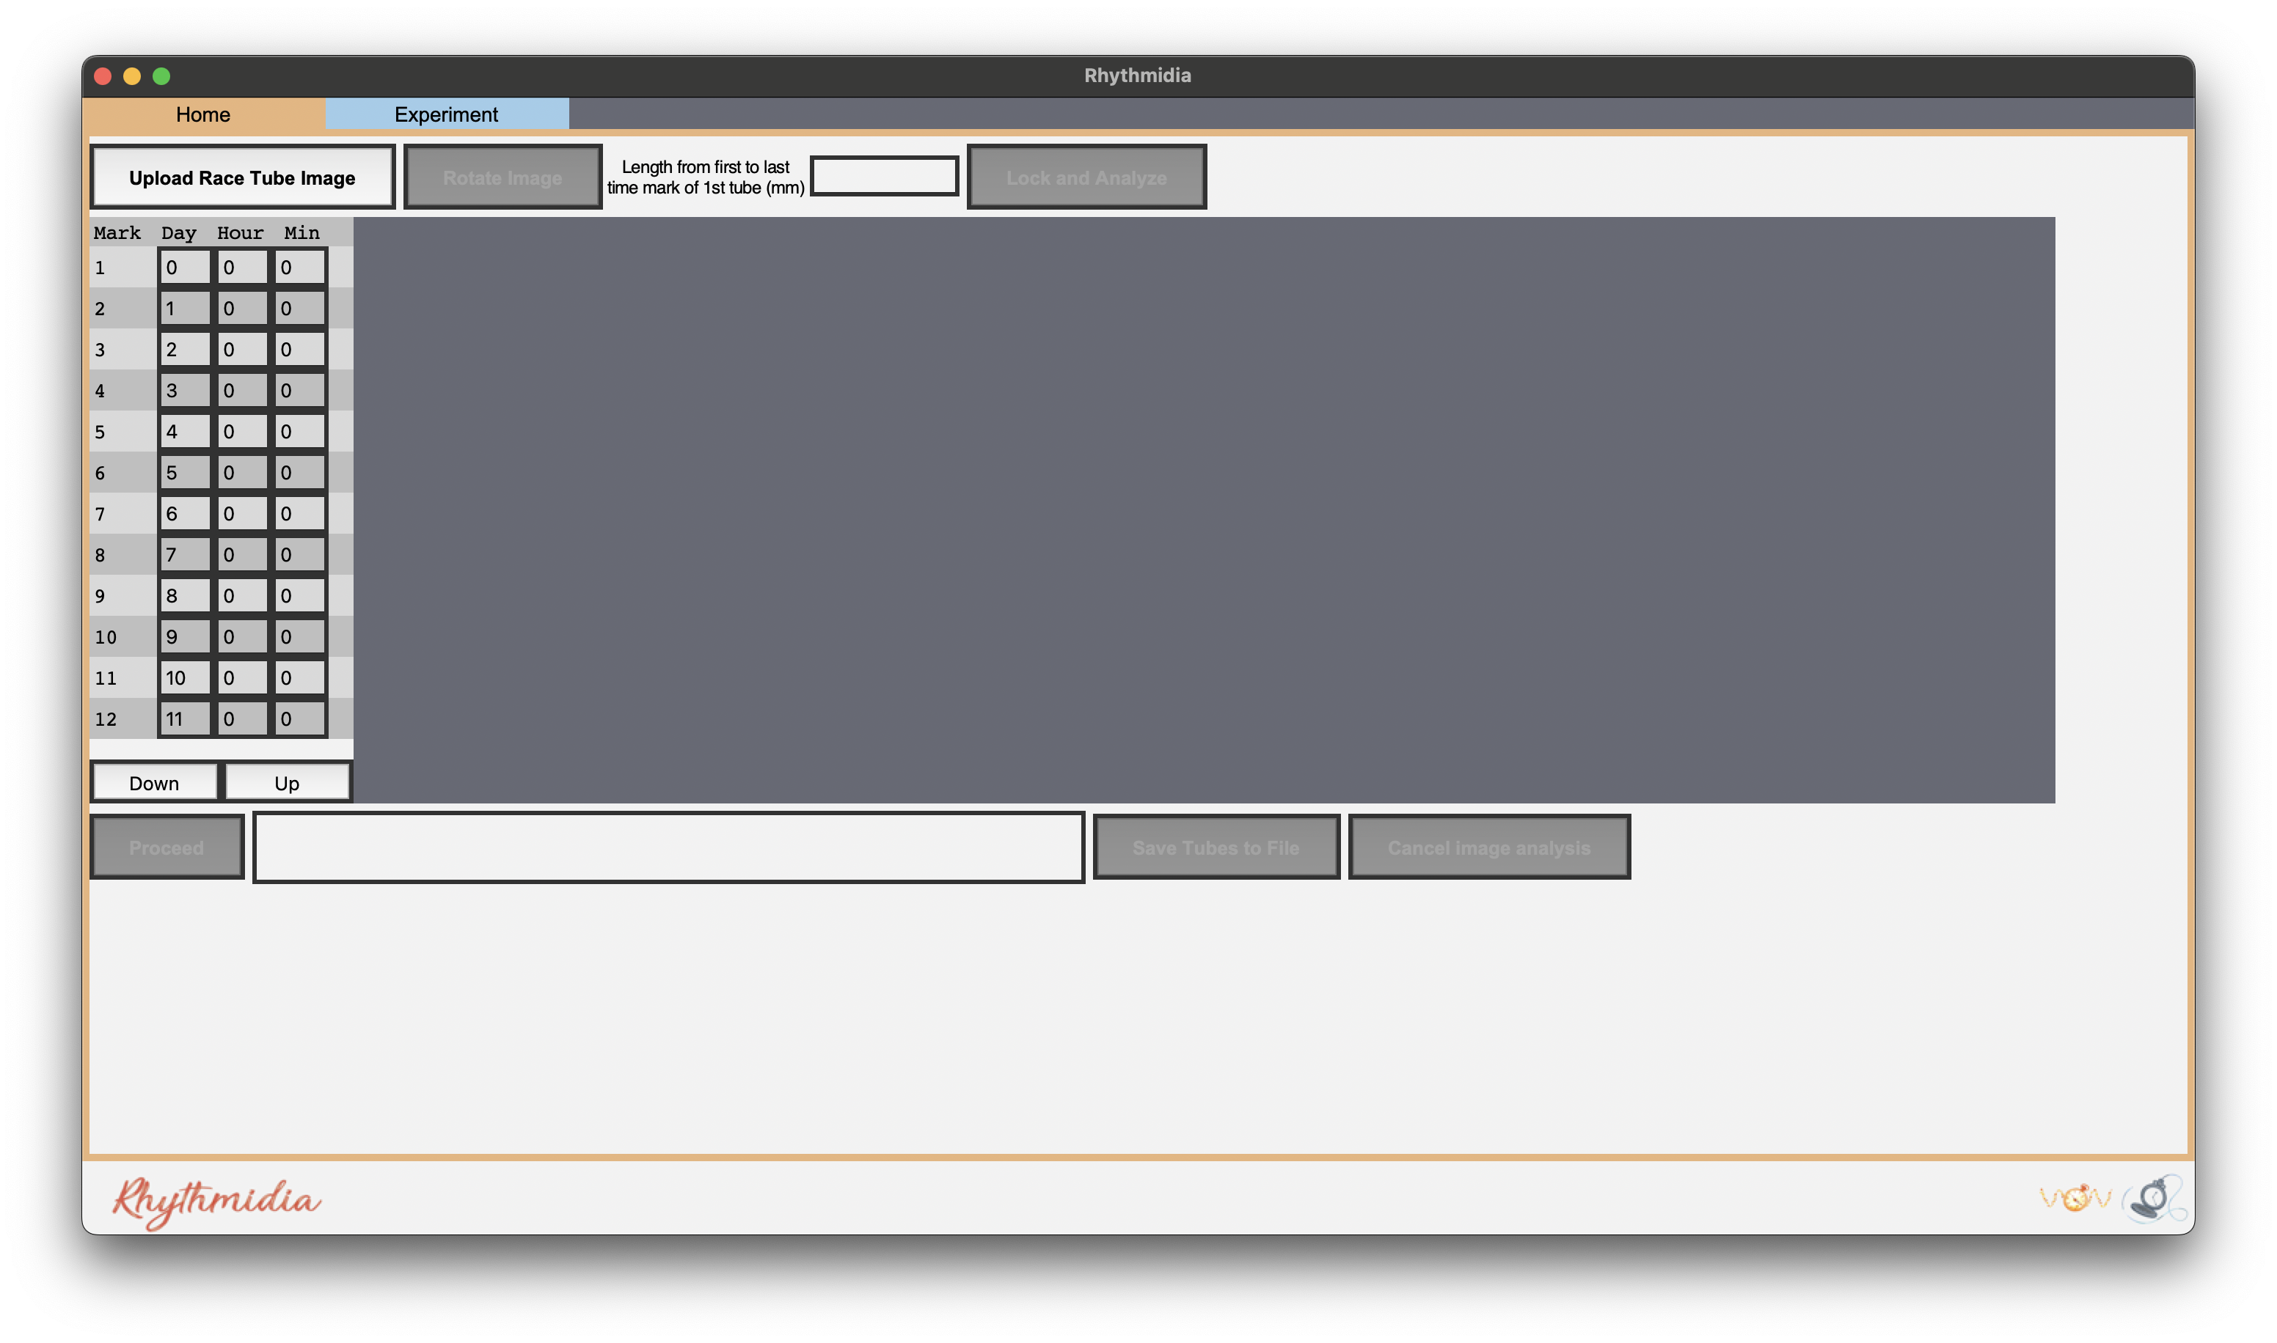Select the Min field for Mark 12
The height and width of the screenshot is (1343, 2277).
[x=300, y=718]
